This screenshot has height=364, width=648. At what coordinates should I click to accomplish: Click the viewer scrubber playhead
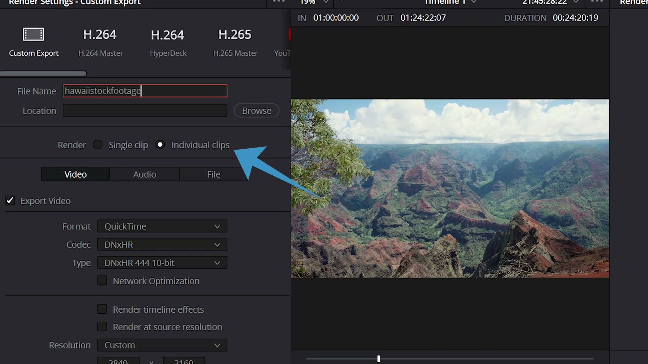coord(378,359)
